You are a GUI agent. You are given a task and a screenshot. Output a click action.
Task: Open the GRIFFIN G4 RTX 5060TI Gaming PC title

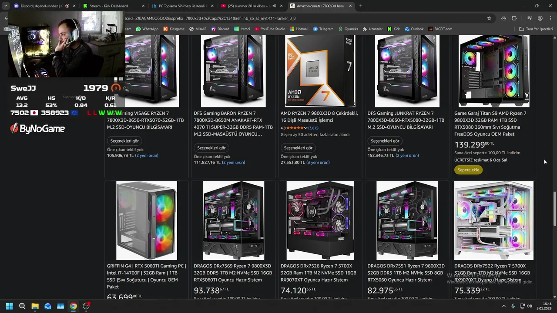[146, 276]
